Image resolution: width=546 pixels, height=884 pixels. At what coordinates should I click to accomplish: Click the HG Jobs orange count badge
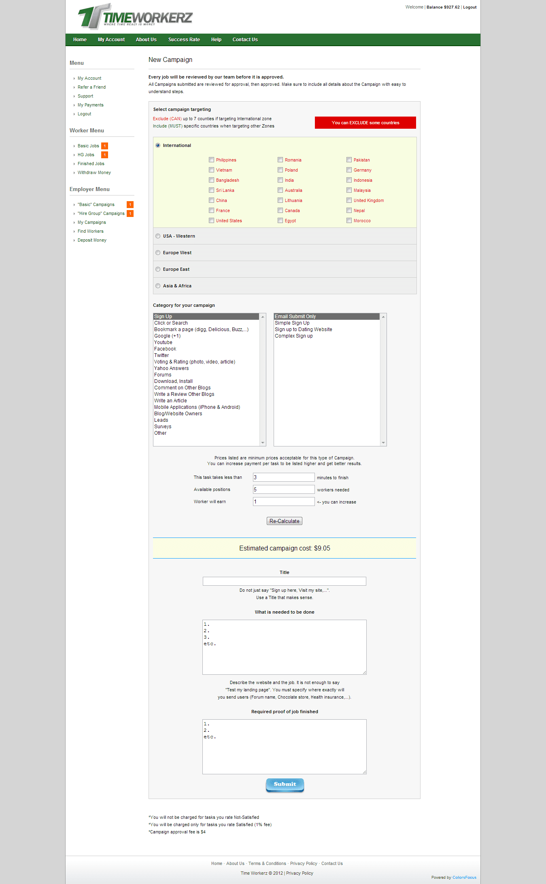click(104, 155)
